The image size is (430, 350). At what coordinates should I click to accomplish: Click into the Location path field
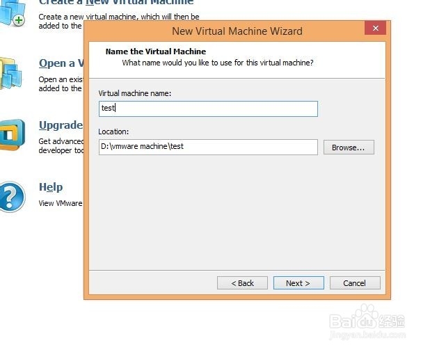point(208,147)
